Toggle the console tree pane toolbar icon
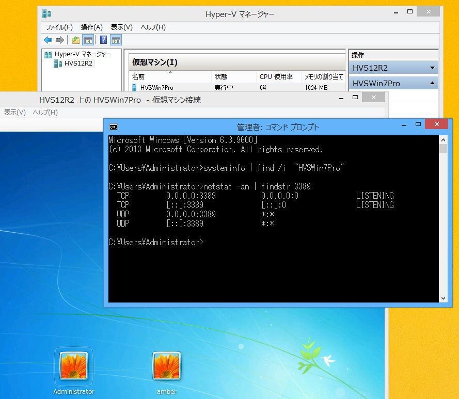 (88, 40)
